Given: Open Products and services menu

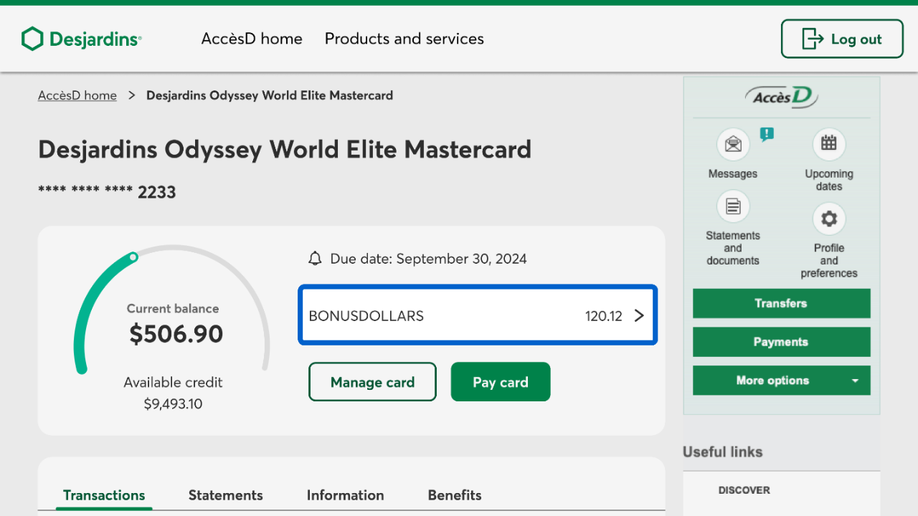Looking at the screenshot, I should [x=404, y=39].
